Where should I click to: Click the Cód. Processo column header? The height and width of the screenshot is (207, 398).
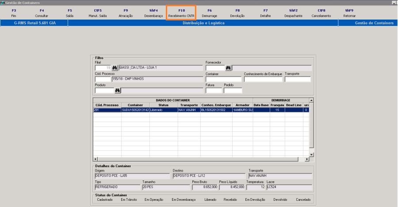coord(107,105)
